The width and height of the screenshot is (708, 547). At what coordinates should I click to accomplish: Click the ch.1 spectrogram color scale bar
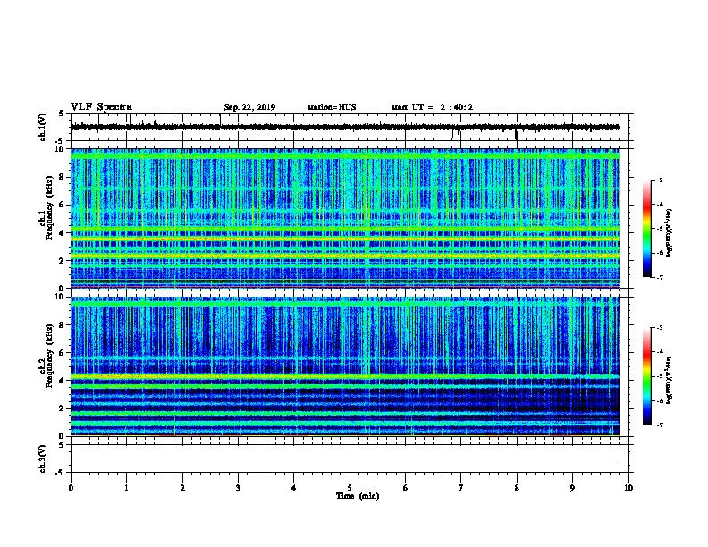pyautogui.click(x=646, y=229)
